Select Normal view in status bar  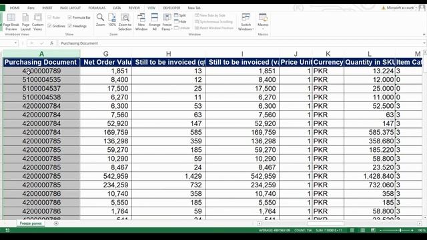352,230
